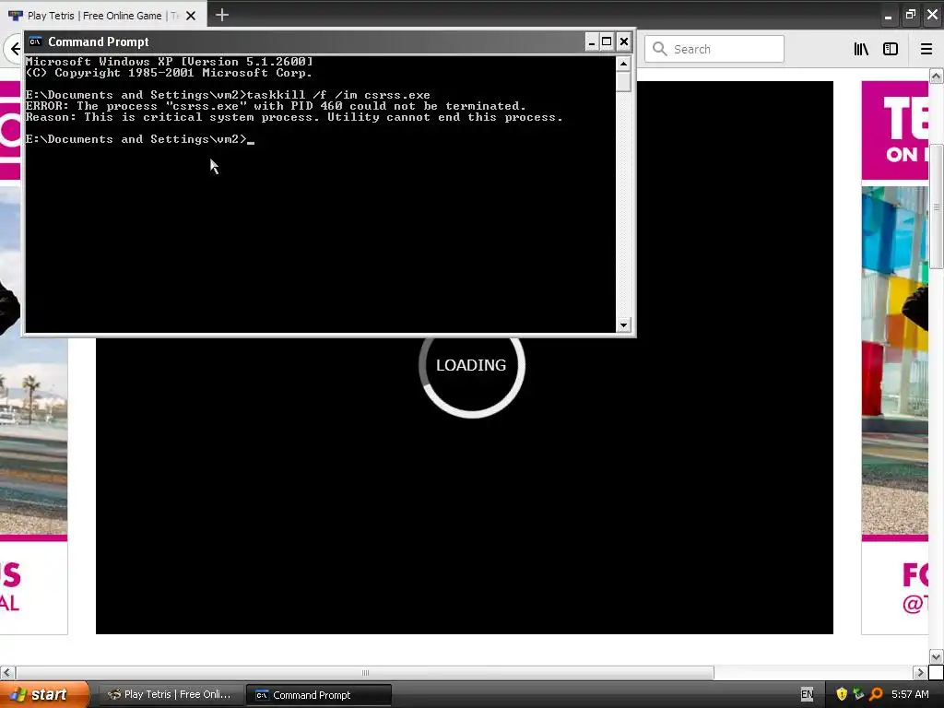
Task: Switch to Play Tetris taskbar button
Action: 171,695
